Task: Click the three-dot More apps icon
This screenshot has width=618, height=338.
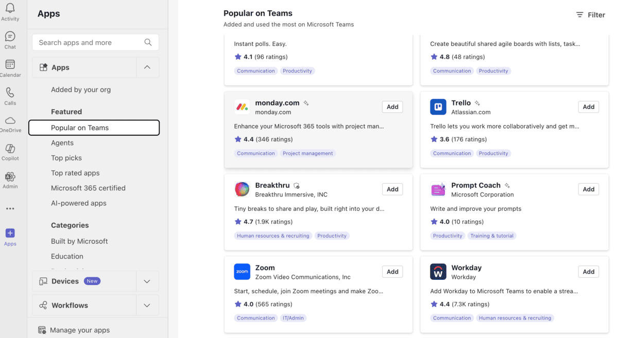Action: click(10, 208)
